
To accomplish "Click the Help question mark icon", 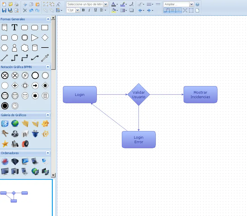I will click(x=197, y=4).
